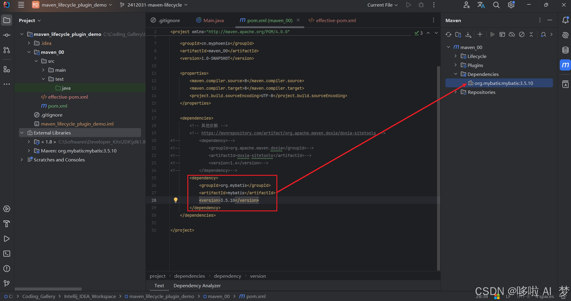Collapse External Libraries node
Image resolution: width=571 pixels, height=301 pixels.
pos(22,133)
